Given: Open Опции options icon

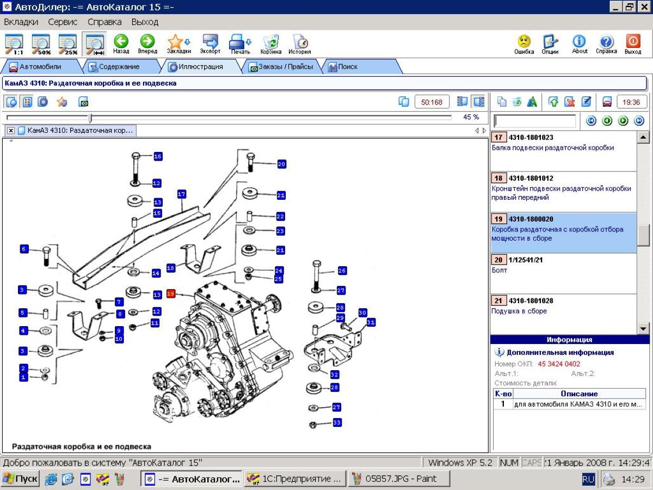Looking at the screenshot, I should click(x=550, y=44).
